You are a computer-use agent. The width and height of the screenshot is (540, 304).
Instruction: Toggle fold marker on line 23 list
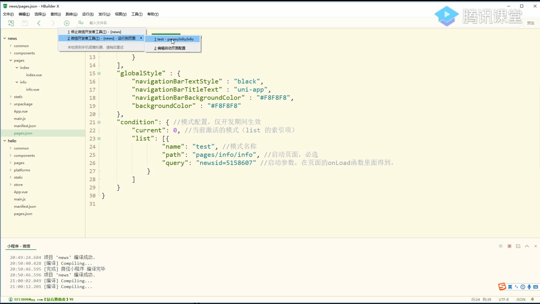pos(99,139)
